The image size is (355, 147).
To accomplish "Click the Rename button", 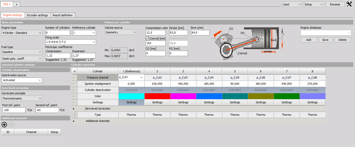I will (x=335, y=4).
